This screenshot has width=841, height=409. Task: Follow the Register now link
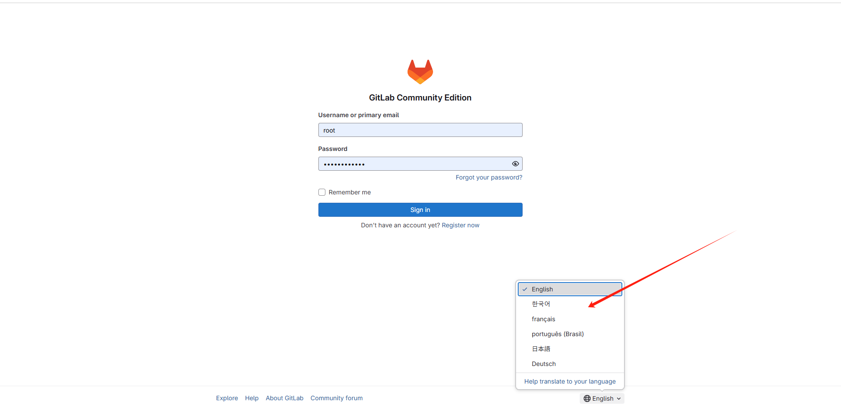[460, 225]
